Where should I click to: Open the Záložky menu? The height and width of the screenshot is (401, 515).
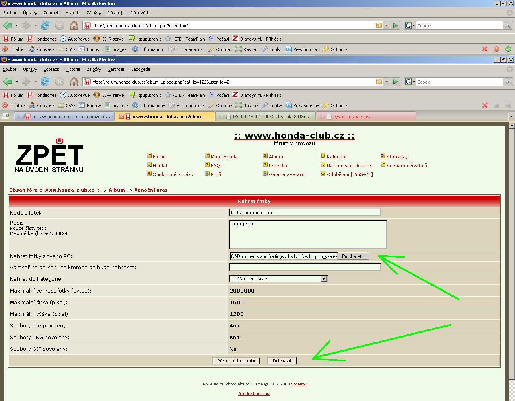coord(93,69)
